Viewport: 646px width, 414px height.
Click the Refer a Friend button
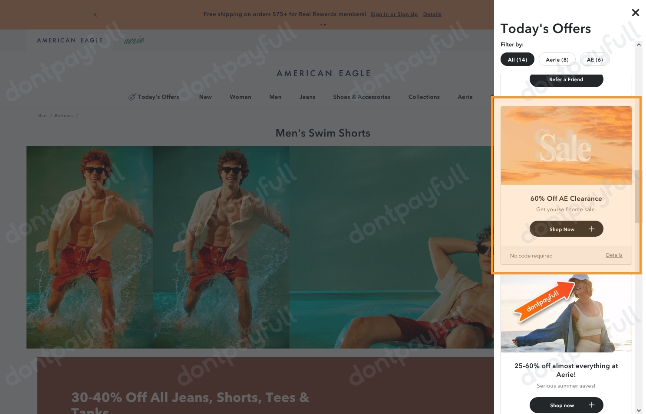pyautogui.click(x=566, y=79)
